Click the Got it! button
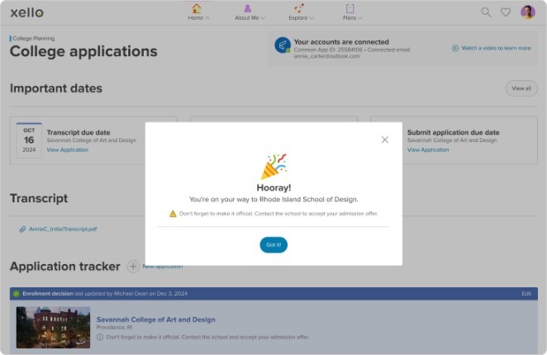Viewport: 547px width, 355px height. coord(273,245)
